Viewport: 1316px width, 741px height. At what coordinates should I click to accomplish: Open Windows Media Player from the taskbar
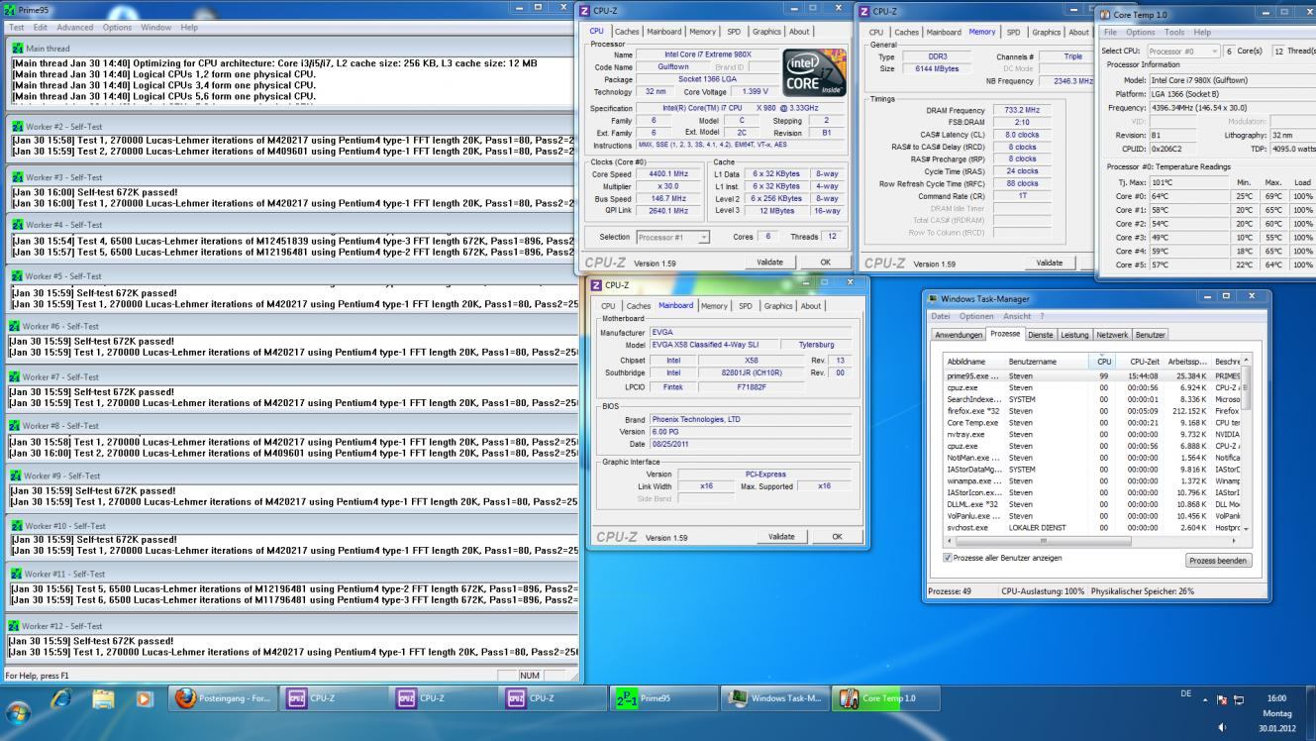tap(144, 698)
